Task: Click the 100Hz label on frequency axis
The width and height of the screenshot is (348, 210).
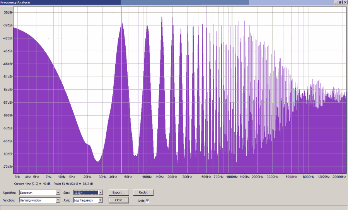Action: coord(147,177)
